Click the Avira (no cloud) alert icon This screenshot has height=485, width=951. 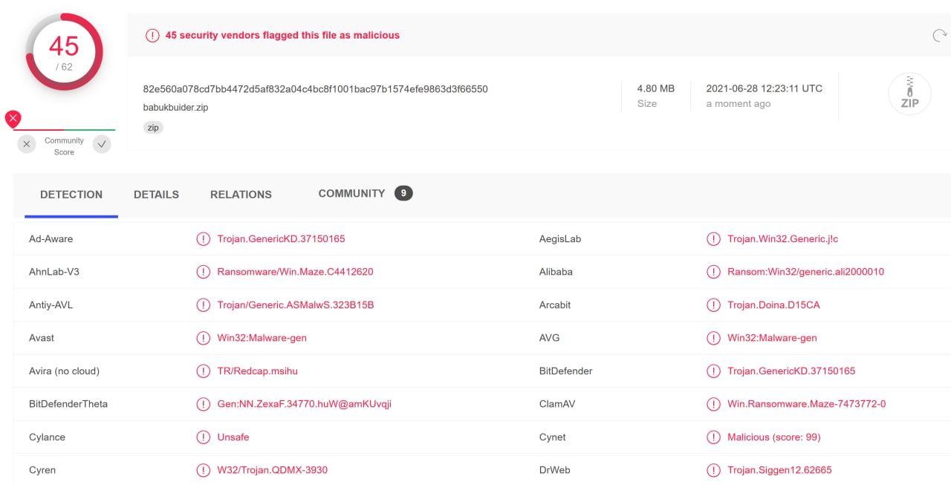point(203,371)
